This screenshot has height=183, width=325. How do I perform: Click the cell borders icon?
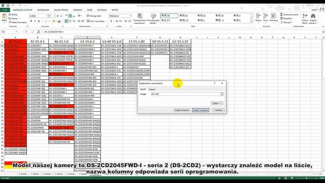(46, 21)
